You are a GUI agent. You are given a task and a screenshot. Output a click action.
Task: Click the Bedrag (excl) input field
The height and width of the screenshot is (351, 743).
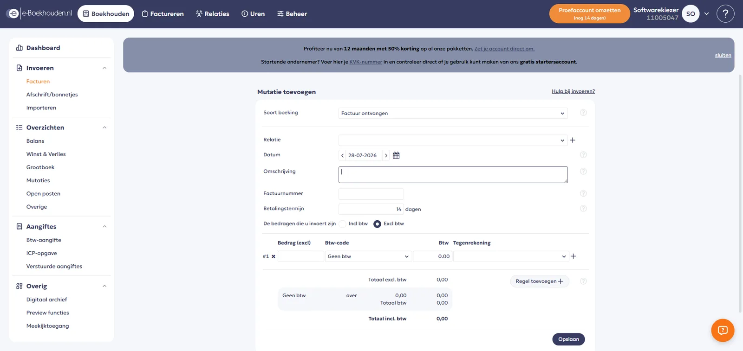pos(300,256)
